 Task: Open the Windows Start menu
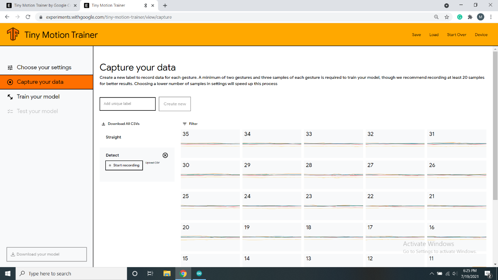[x=7, y=273]
